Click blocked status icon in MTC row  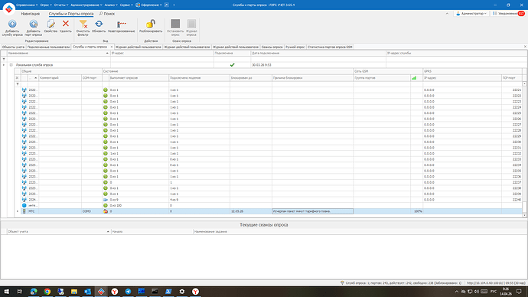pos(106,211)
